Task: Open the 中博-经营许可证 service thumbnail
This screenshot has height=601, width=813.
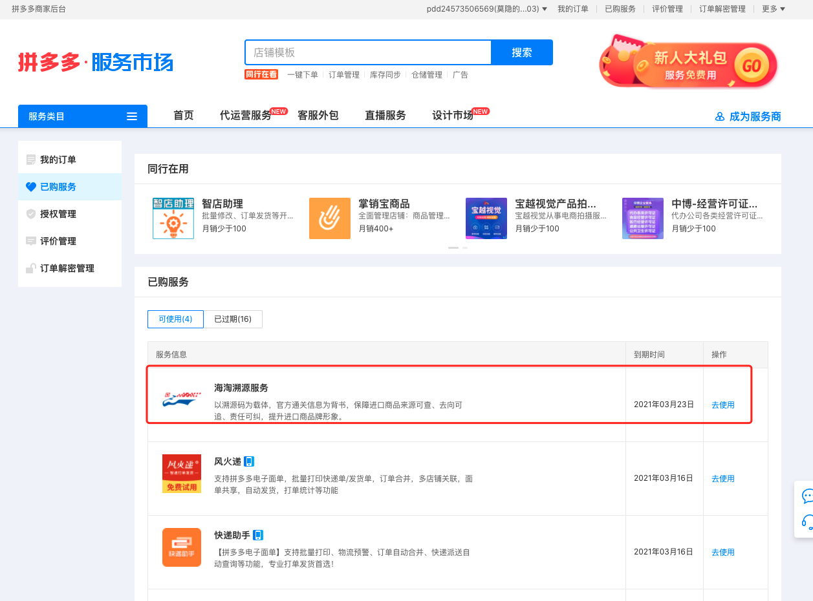Action: tap(643, 218)
